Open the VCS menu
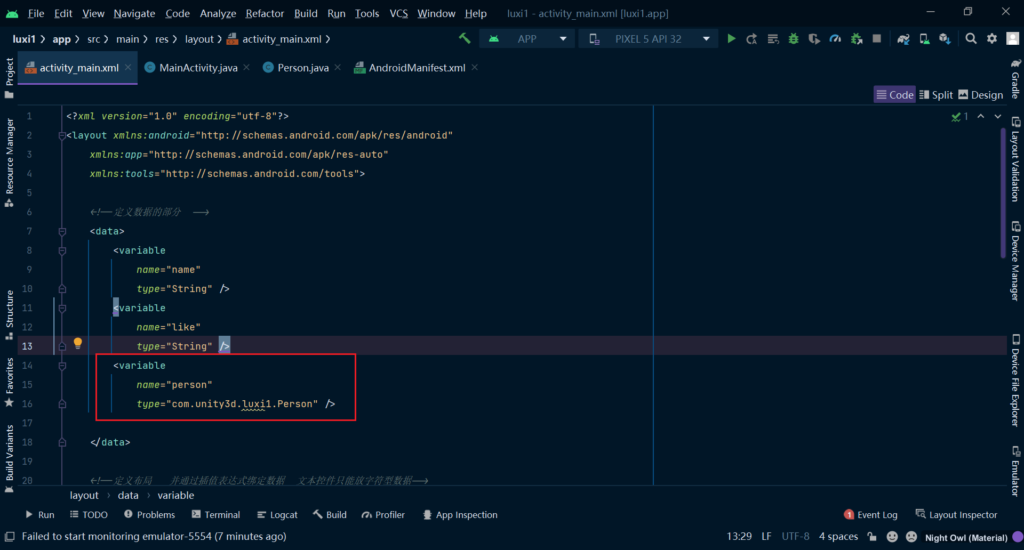Viewport: 1024px width, 550px height. coord(398,13)
